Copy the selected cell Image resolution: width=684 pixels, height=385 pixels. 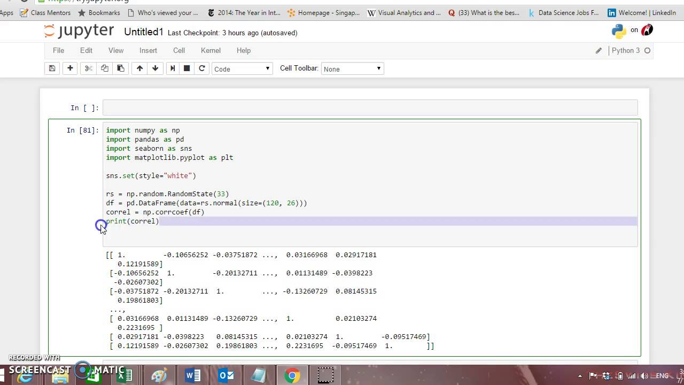pyautogui.click(x=105, y=68)
